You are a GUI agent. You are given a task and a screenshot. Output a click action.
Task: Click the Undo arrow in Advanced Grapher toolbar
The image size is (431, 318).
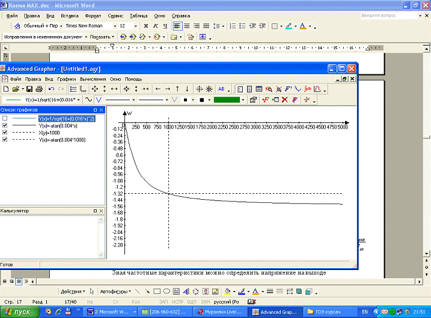50,89
